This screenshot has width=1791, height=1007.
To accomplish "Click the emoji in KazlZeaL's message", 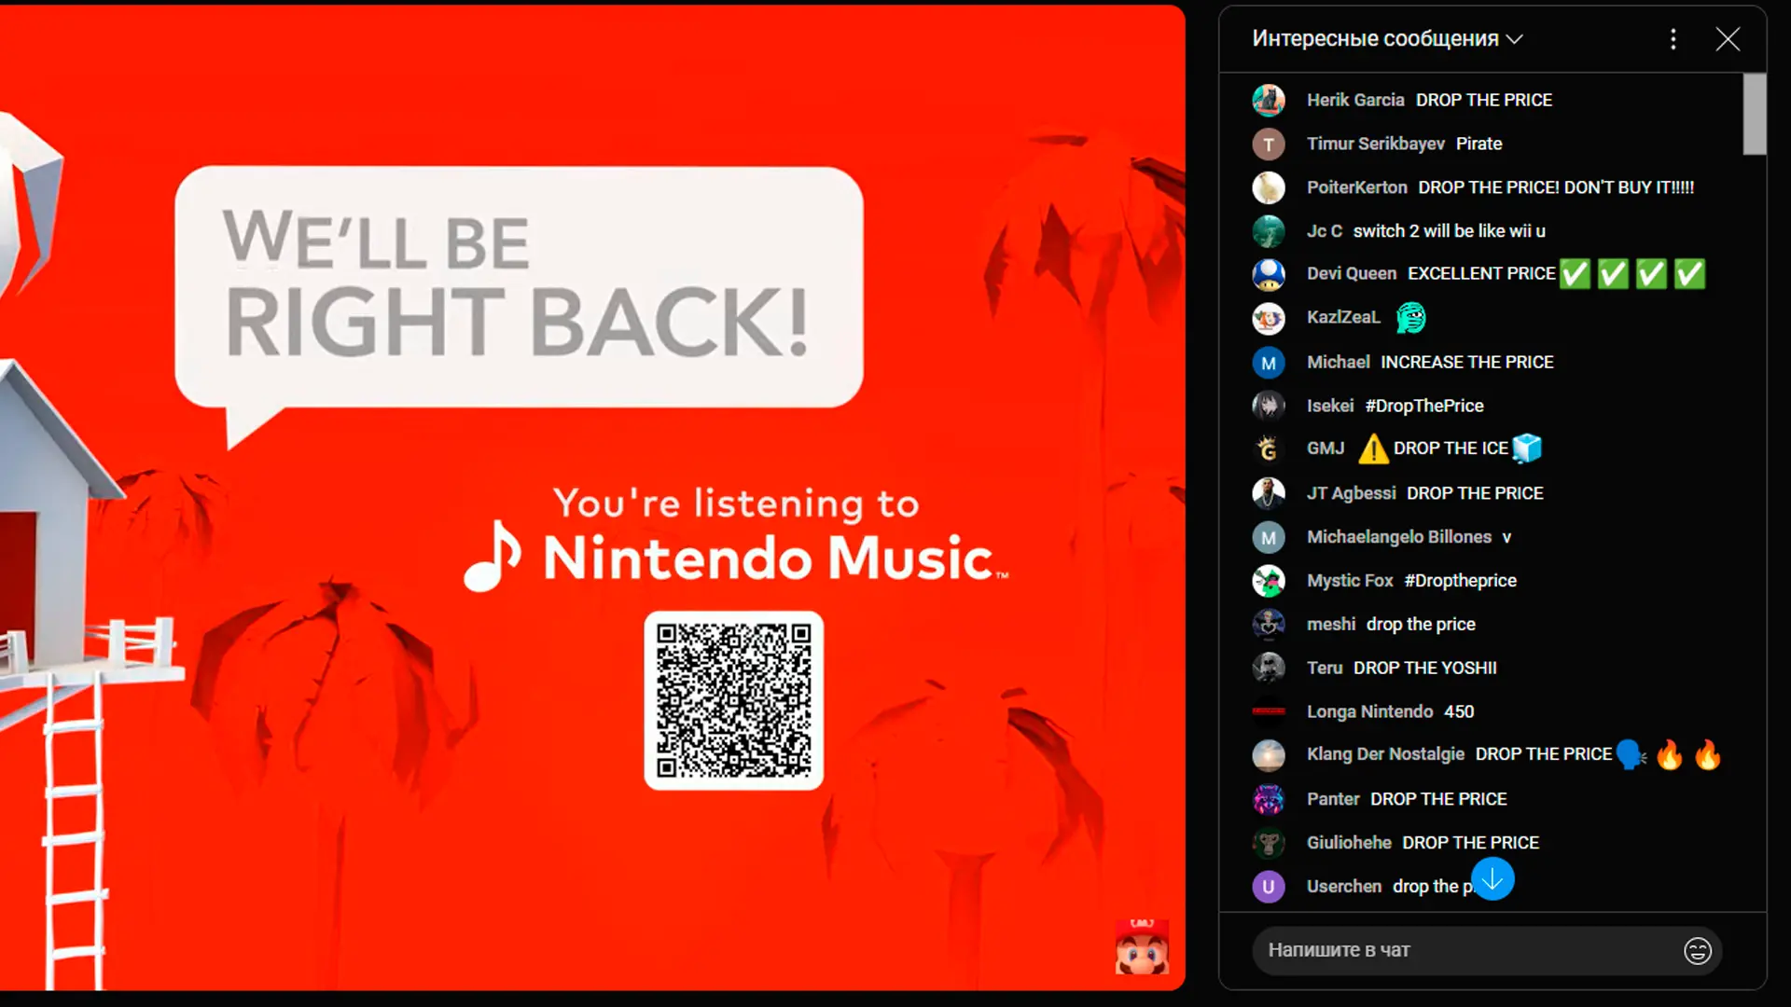I will pos(1411,318).
